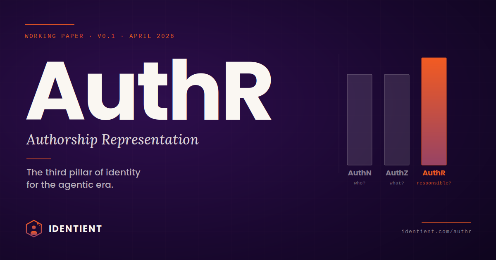Viewport: 496px width, 260px height.
Task: Click the 'responsible?' caption
Action: (x=434, y=183)
